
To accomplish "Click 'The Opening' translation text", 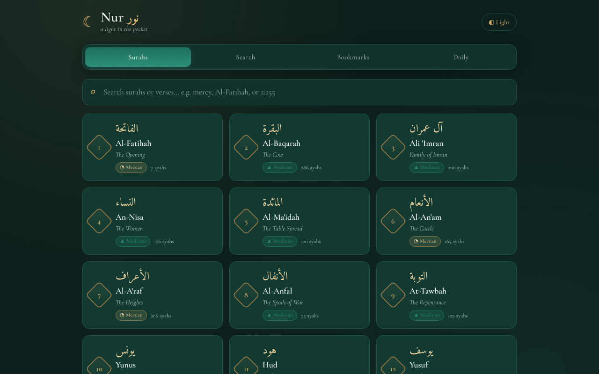I will pos(130,155).
